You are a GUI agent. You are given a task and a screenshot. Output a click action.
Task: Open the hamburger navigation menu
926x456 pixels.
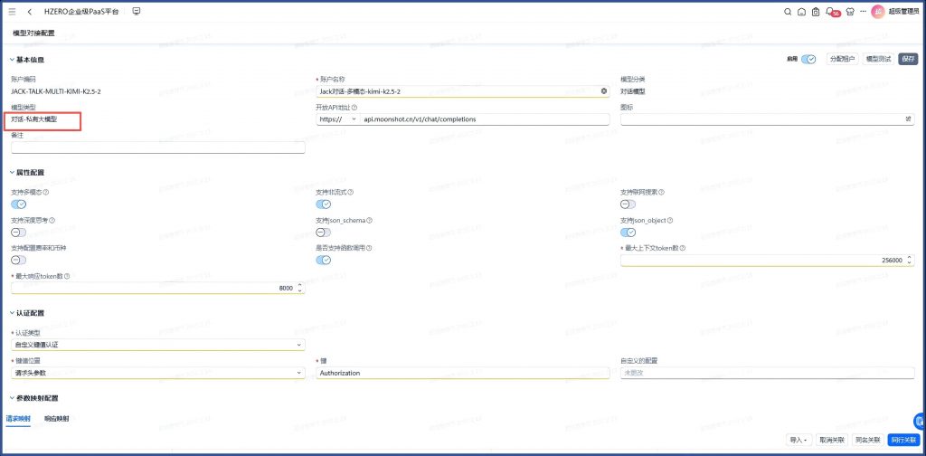pos(12,12)
